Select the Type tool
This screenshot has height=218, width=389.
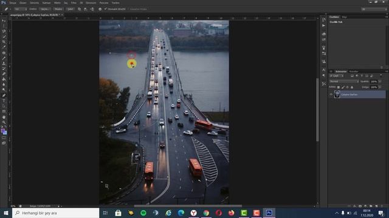pos(4,101)
